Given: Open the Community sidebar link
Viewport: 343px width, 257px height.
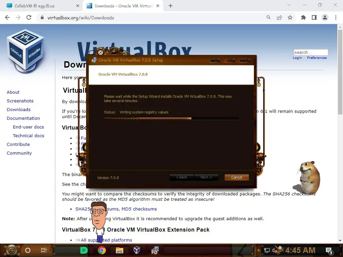Looking at the screenshot, I should (x=19, y=153).
